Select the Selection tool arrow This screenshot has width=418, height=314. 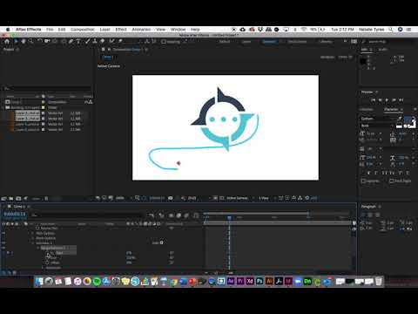pos(16,42)
